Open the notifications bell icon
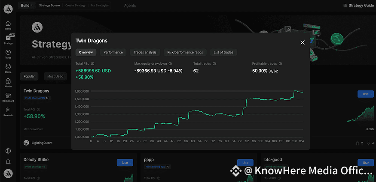 8,162
